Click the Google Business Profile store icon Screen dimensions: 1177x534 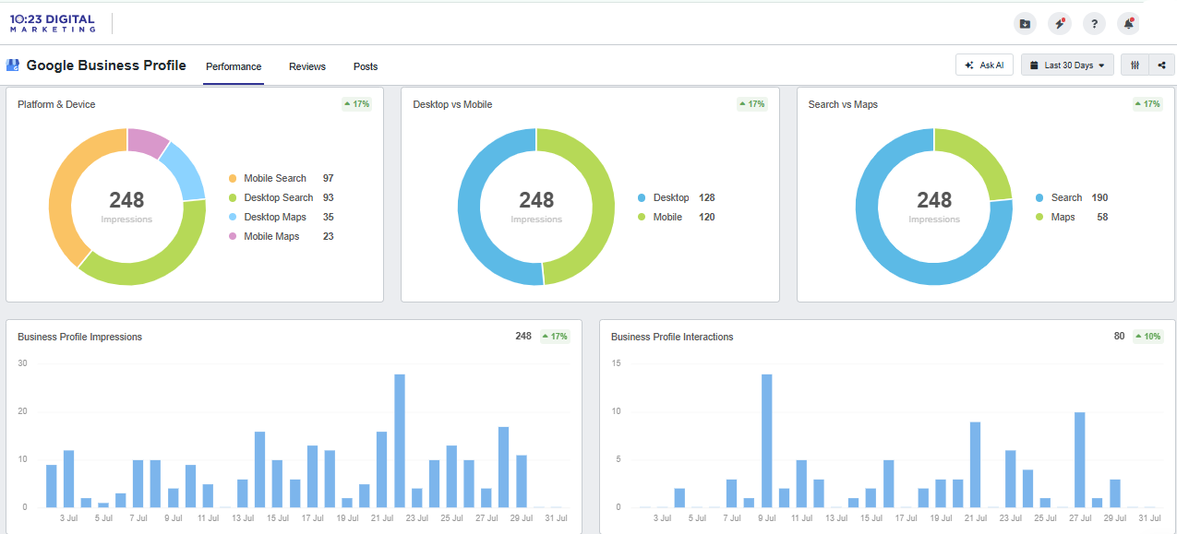[13, 65]
